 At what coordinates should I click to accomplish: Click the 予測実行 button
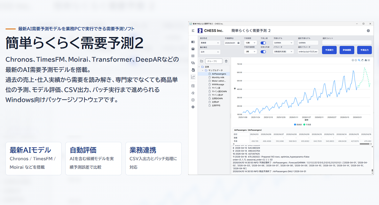[329, 50]
